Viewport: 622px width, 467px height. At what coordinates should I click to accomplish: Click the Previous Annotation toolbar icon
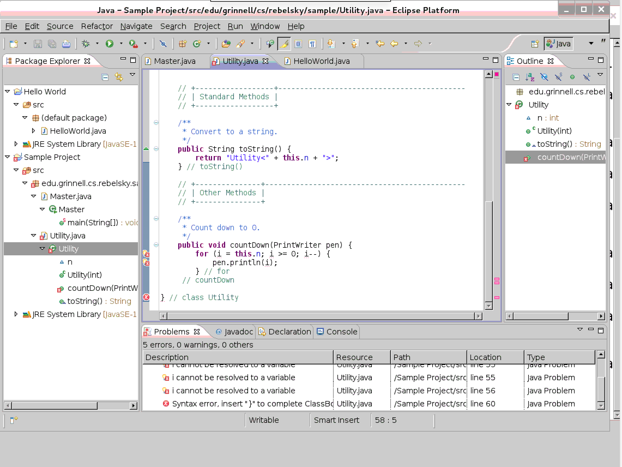click(x=355, y=44)
